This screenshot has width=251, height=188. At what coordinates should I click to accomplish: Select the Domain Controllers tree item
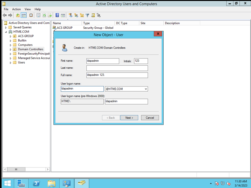(x=30, y=49)
